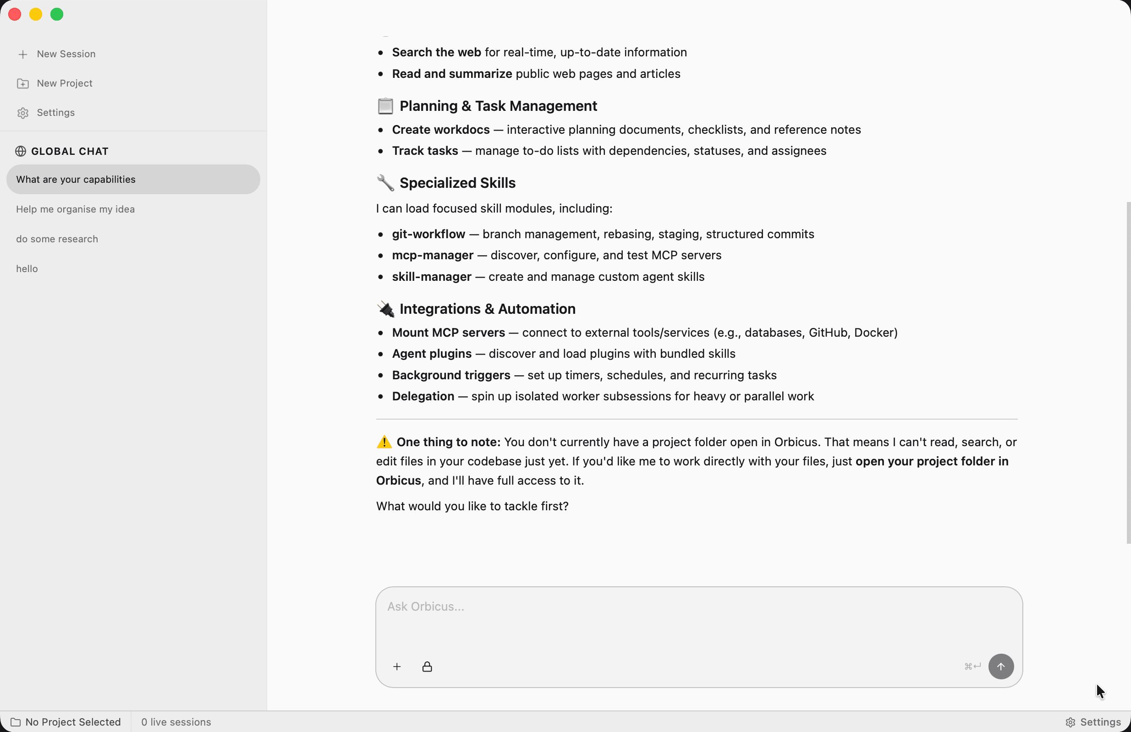Click the "0 live sessions" status indicator
Image resolution: width=1131 pixels, height=732 pixels.
pos(176,722)
